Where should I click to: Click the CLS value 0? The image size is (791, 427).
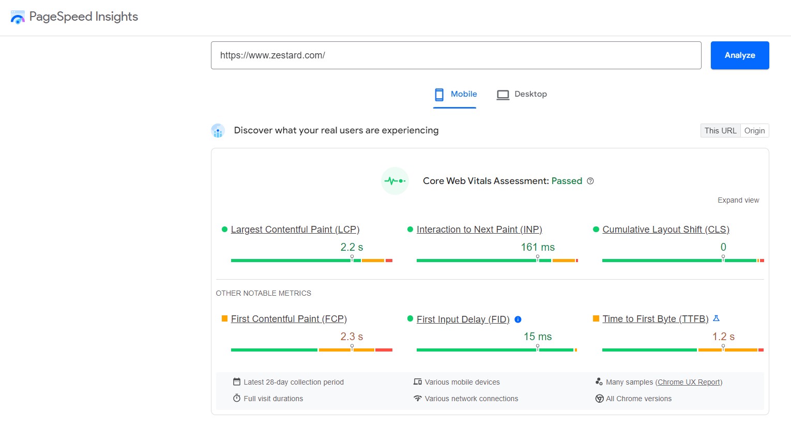(x=723, y=247)
